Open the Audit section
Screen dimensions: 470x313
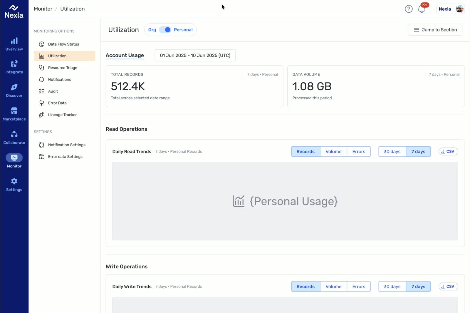pos(53,91)
